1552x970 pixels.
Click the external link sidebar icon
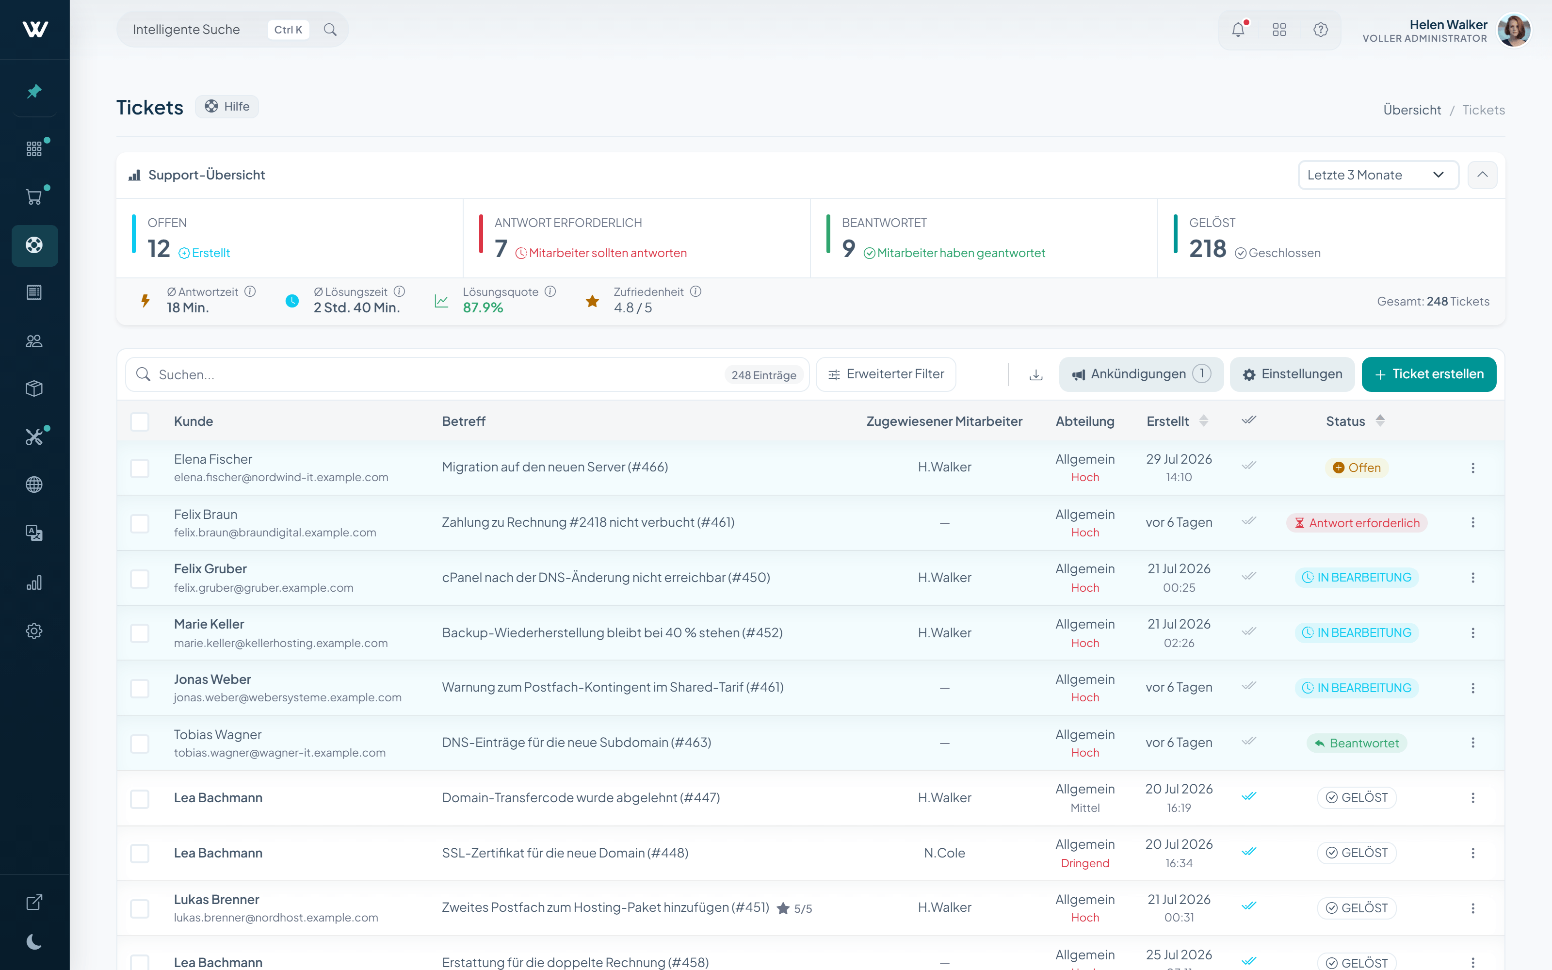click(34, 902)
